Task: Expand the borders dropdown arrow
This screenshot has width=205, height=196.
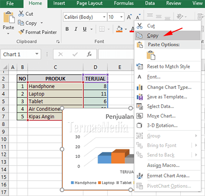Action: coord(109,29)
